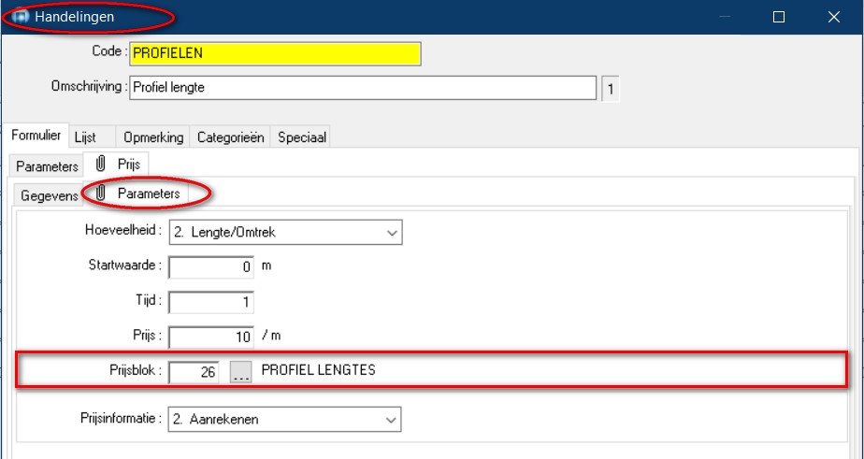Viewport: 864px width, 459px height.
Task: Click the Tijd input field
Action: click(x=211, y=303)
